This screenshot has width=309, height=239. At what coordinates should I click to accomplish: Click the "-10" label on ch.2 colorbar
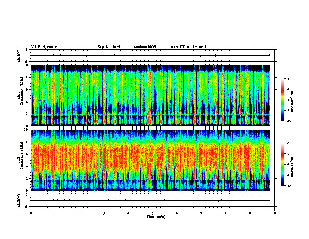pyautogui.click(x=288, y=186)
